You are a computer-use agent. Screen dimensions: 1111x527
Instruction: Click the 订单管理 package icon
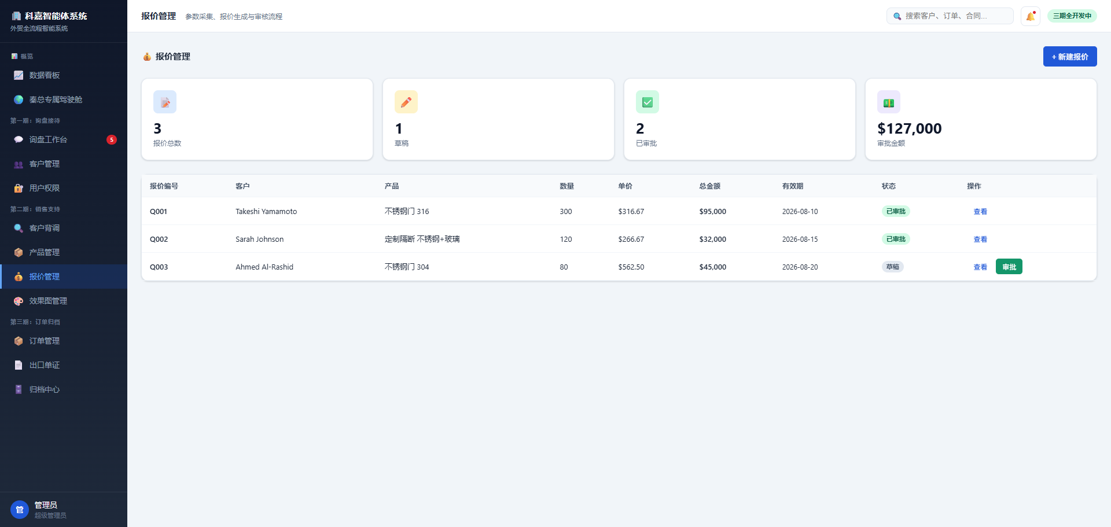pyautogui.click(x=19, y=341)
